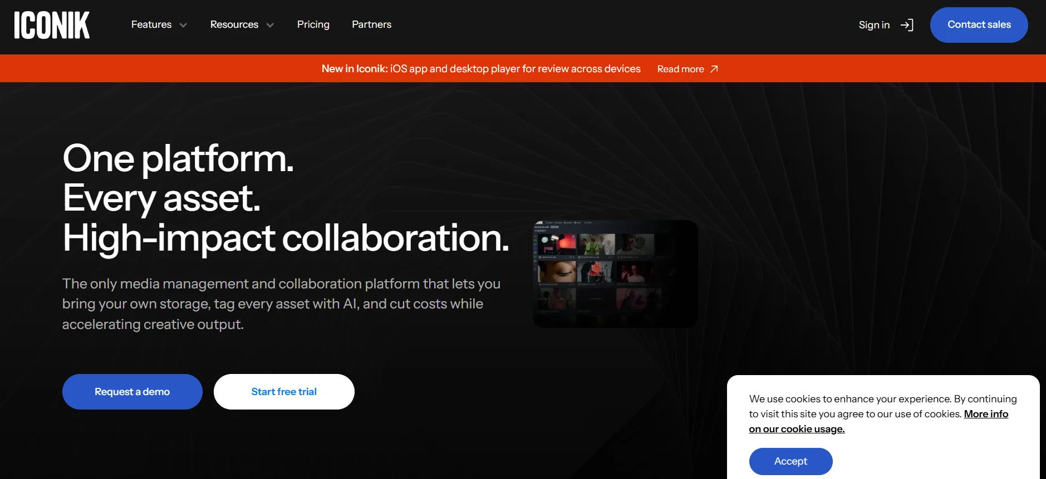Click the Request a demo button
Screen dimensions: 1046x479
tap(132, 392)
